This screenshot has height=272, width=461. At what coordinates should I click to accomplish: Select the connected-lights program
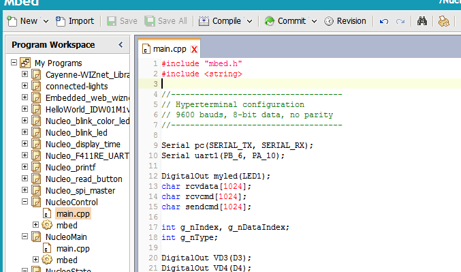tap(77, 87)
